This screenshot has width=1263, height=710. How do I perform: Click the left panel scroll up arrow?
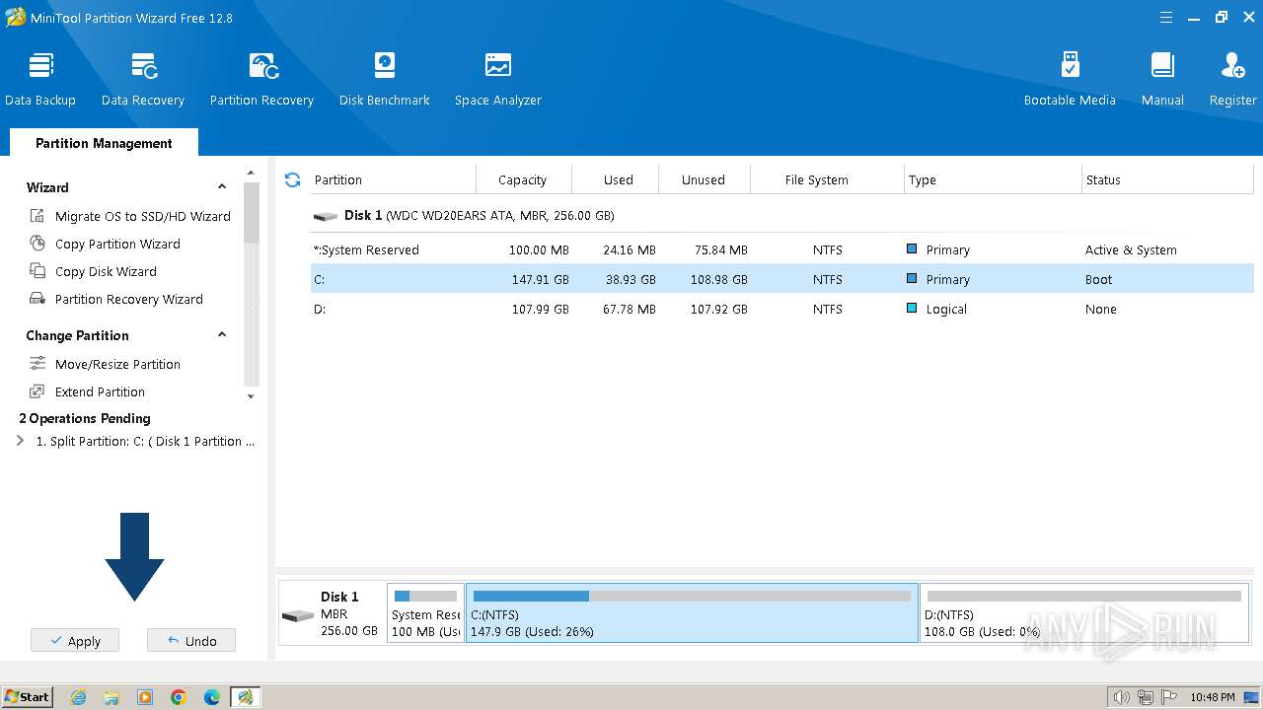tap(251, 173)
